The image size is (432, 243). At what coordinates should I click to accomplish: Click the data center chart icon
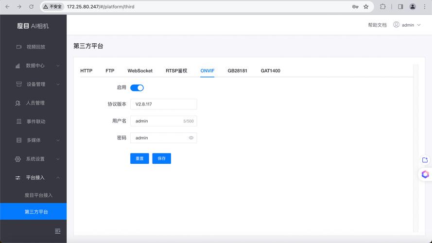coord(18,66)
